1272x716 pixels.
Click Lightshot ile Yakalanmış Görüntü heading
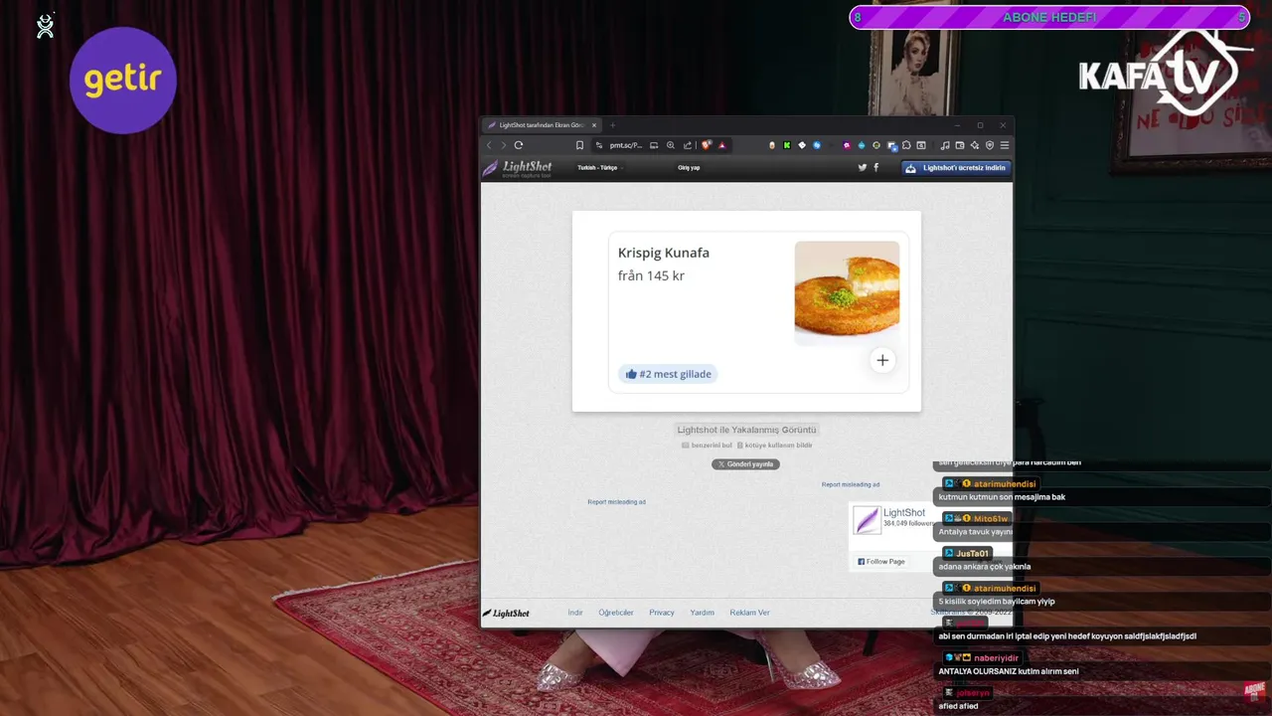coord(746,430)
